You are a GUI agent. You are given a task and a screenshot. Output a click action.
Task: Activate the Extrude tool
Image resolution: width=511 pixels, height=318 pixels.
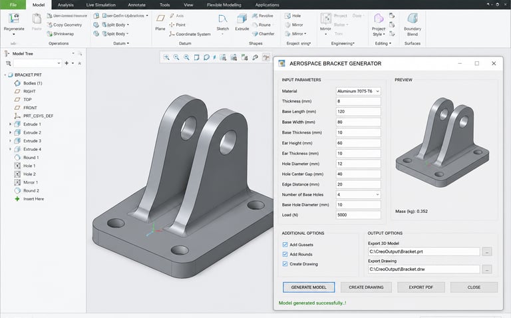coord(242,23)
